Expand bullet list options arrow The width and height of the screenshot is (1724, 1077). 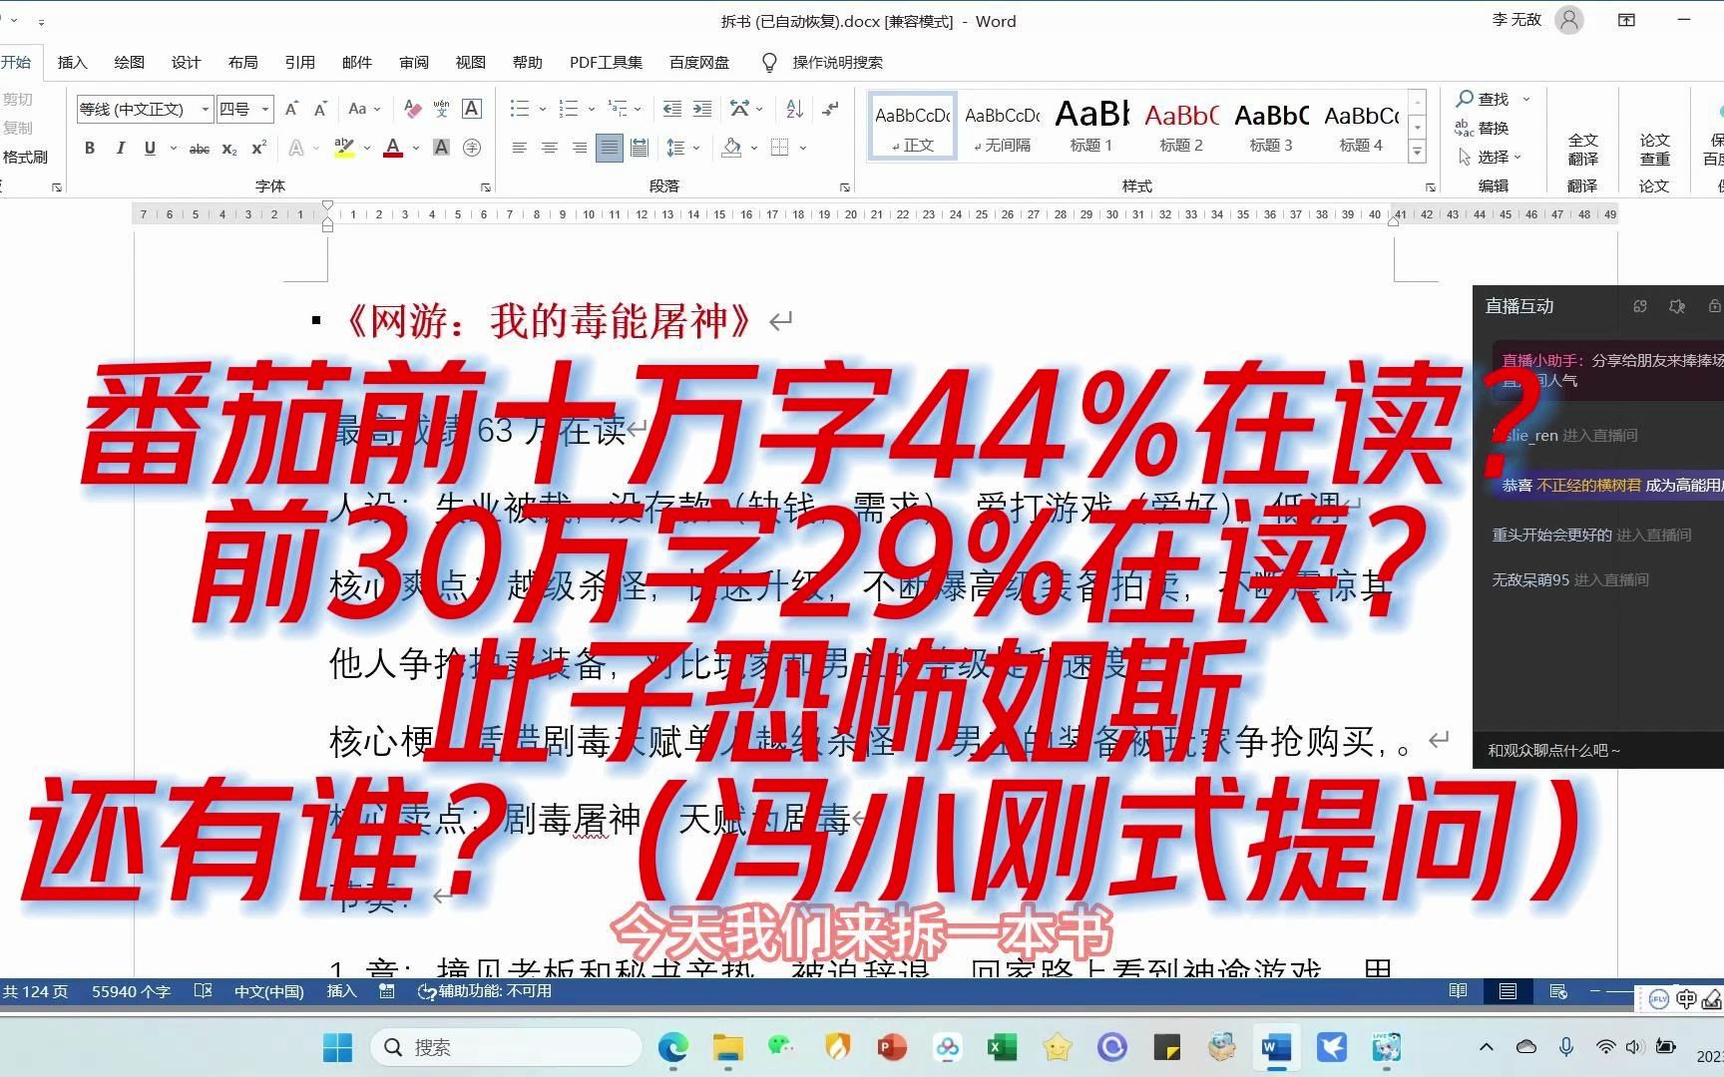pyautogui.click(x=542, y=109)
